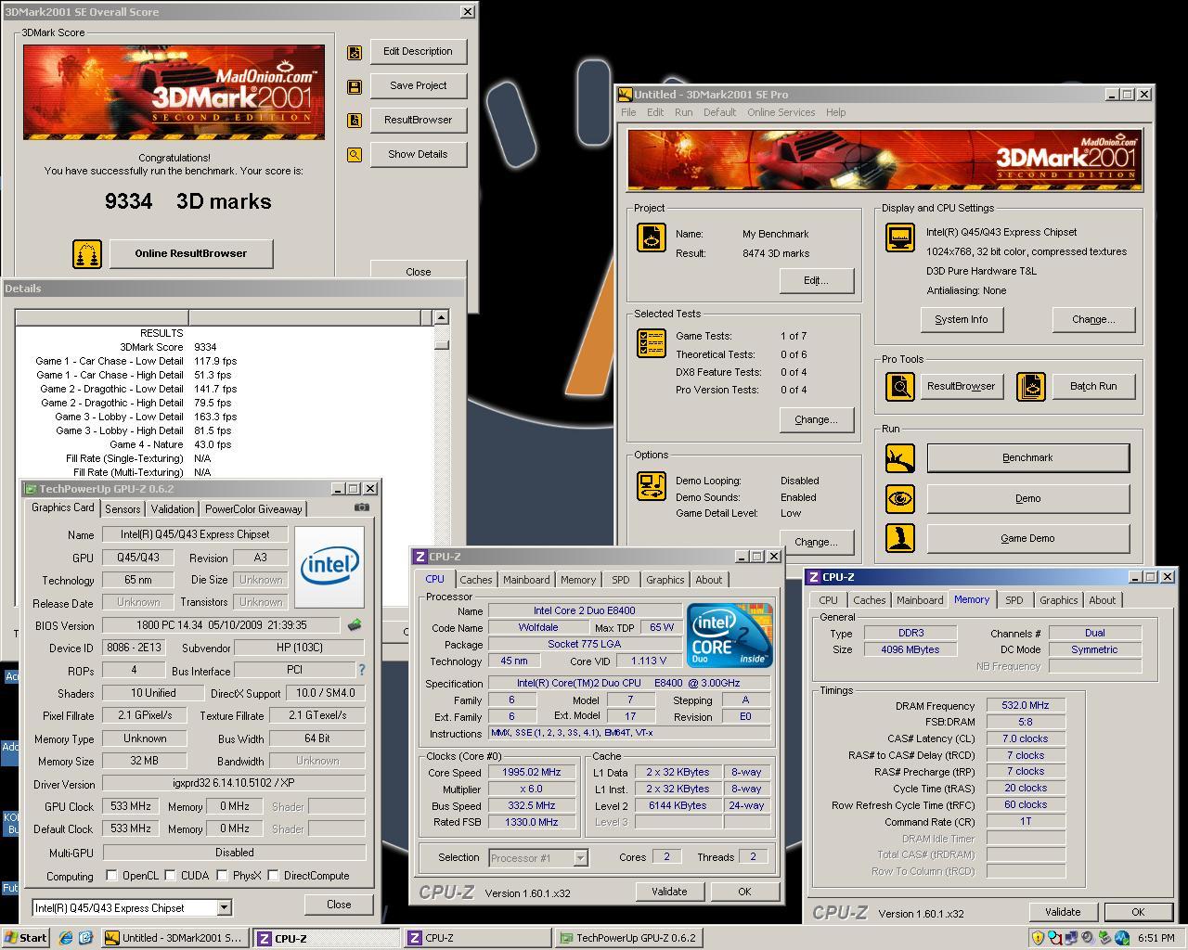Click the Online ResultBrowser button
The width and height of the screenshot is (1188, 950).
point(191,253)
